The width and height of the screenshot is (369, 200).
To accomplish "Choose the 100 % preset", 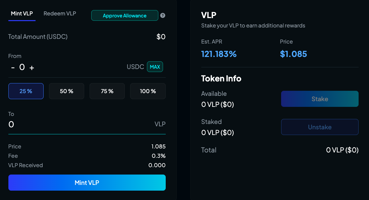I will [148, 91].
